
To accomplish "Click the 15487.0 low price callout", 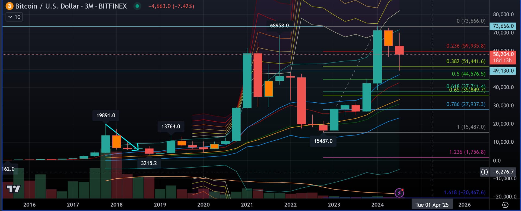I will [x=323, y=141].
